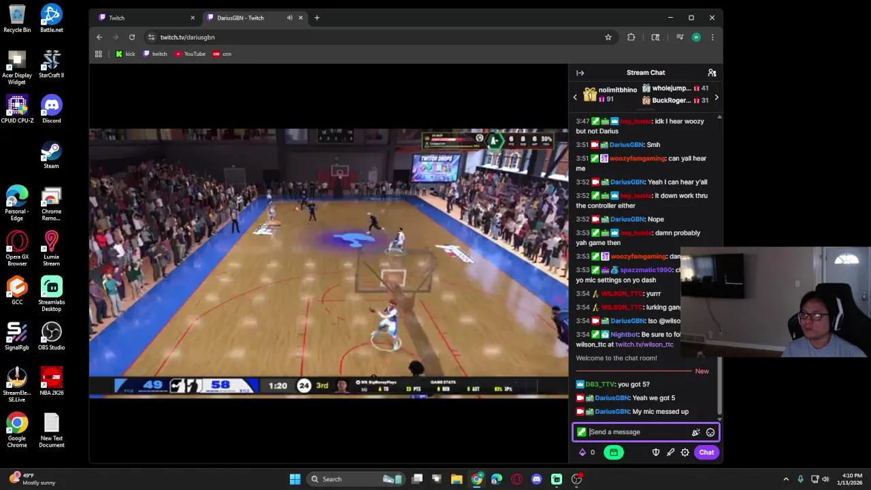The image size is (871, 490).
Task: Open the Recycle Bin
Action: tap(17, 18)
